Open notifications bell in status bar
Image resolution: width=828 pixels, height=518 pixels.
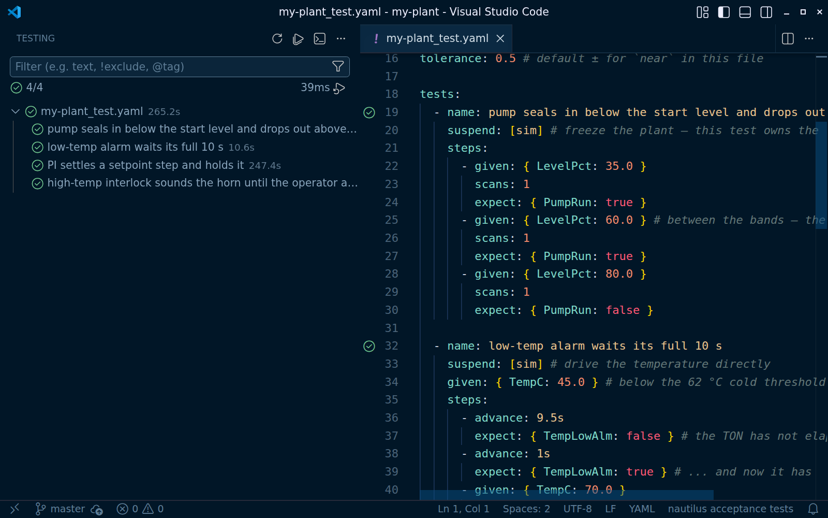[813, 509]
